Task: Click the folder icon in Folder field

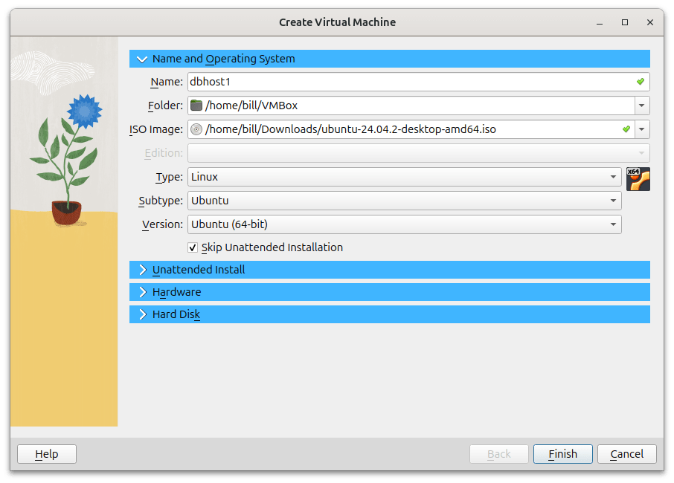Action: [196, 106]
